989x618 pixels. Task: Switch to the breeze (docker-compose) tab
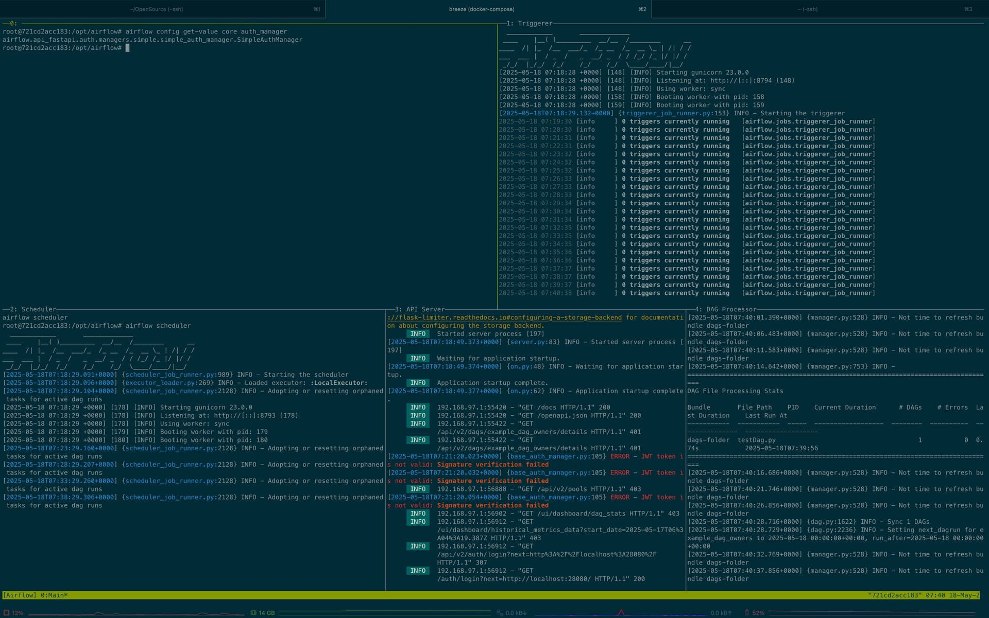482,9
